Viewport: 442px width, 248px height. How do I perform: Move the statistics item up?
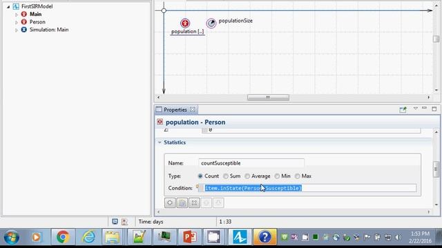[206, 203]
